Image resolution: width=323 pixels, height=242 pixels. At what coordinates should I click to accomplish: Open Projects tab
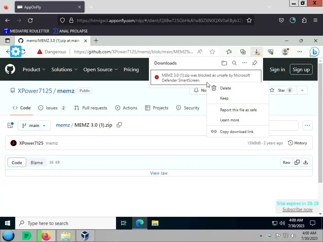click(x=157, y=108)
